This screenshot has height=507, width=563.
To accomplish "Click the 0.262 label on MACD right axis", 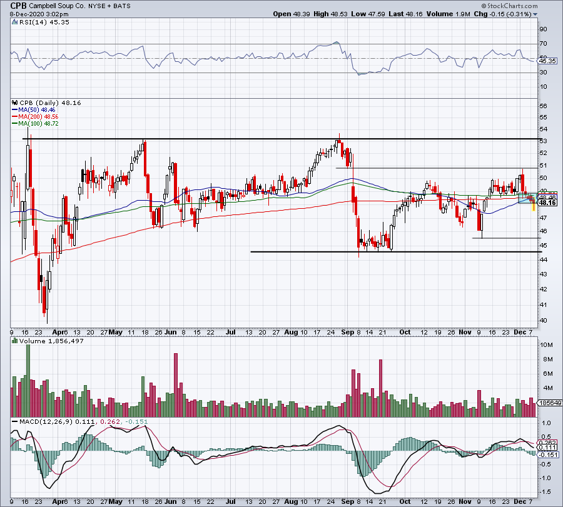I will 548,443.
